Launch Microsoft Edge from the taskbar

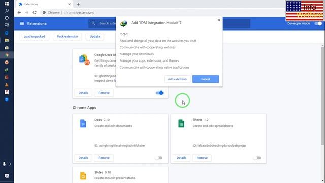point(7,33)
